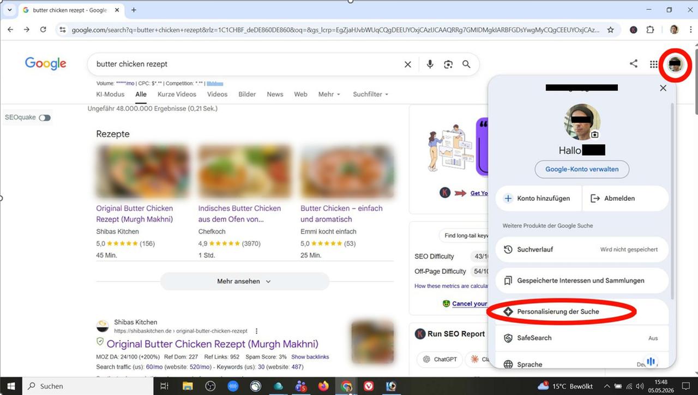Image resolution: width=698 pixels, height=395 pixels.
Task: Switch to the KI-Modus tab
Action: point(110,94)
